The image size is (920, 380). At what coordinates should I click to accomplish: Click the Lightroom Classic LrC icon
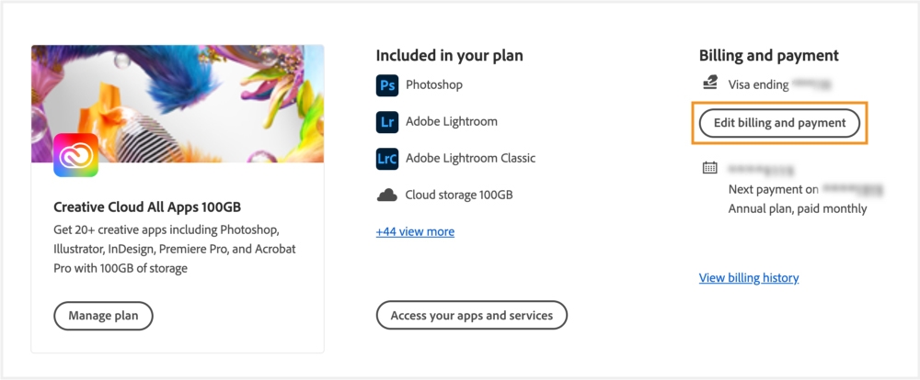387,159
